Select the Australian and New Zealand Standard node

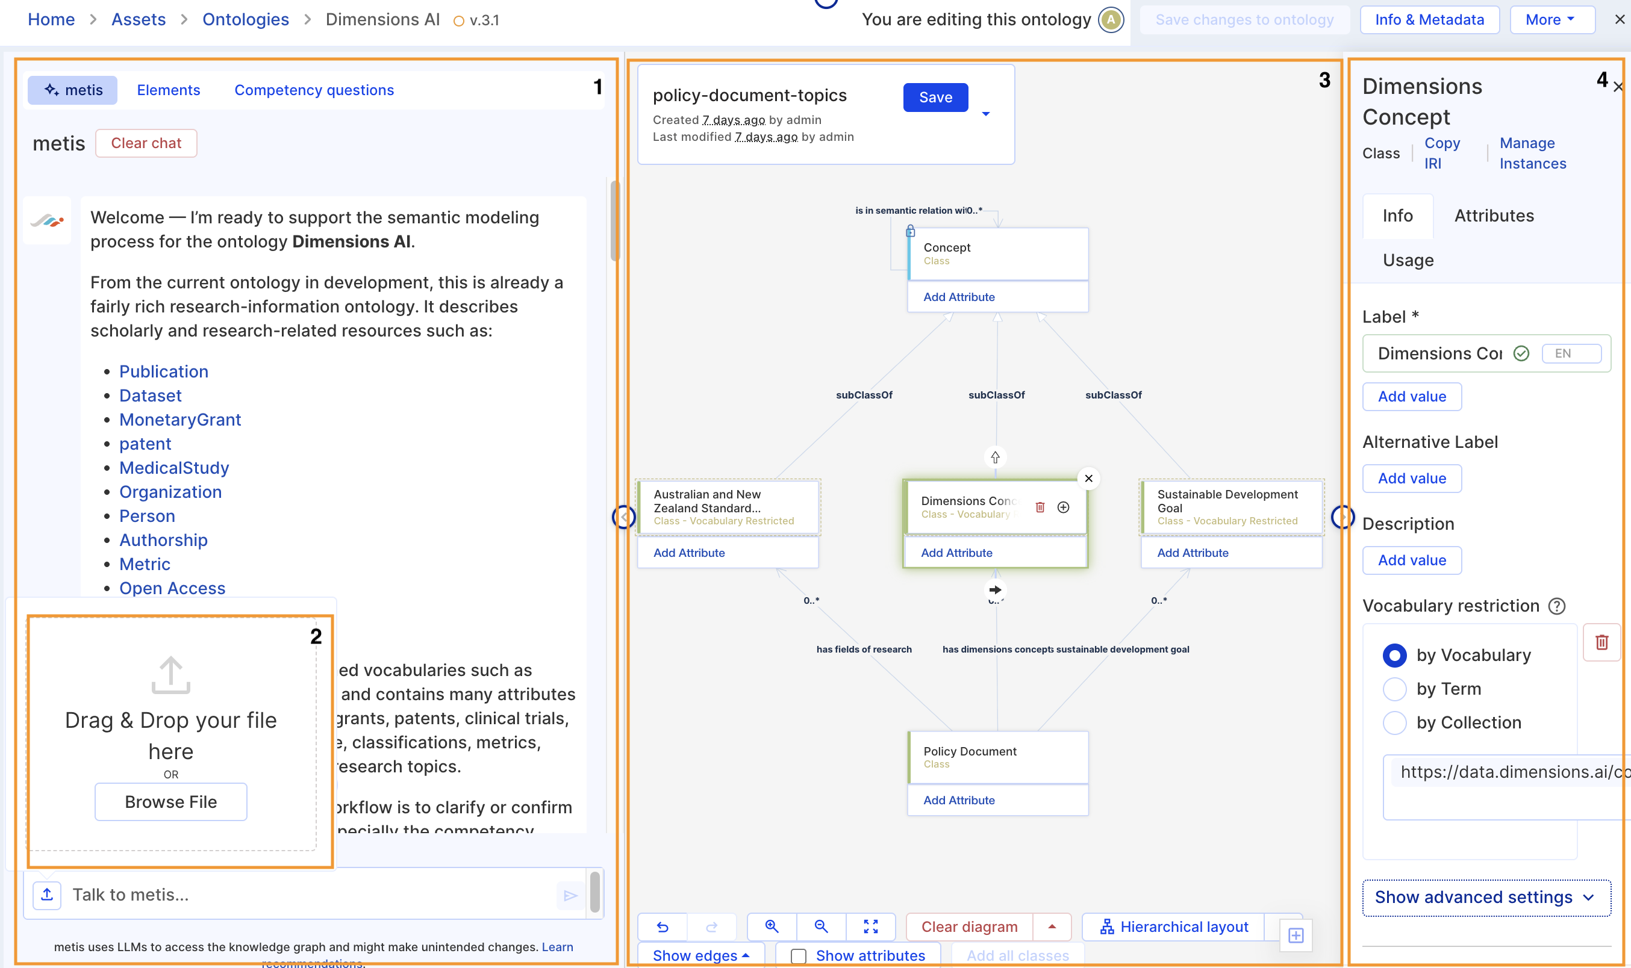728,507
